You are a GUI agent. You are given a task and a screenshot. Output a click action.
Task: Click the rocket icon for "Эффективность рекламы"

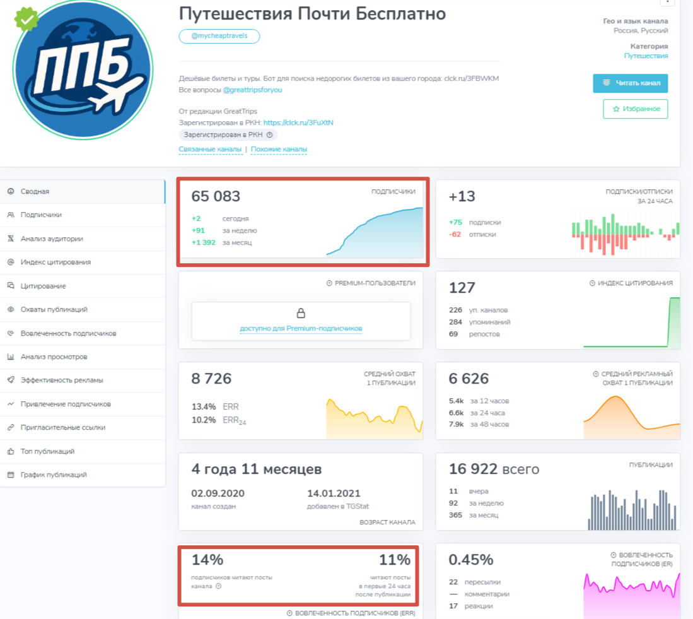11,380
